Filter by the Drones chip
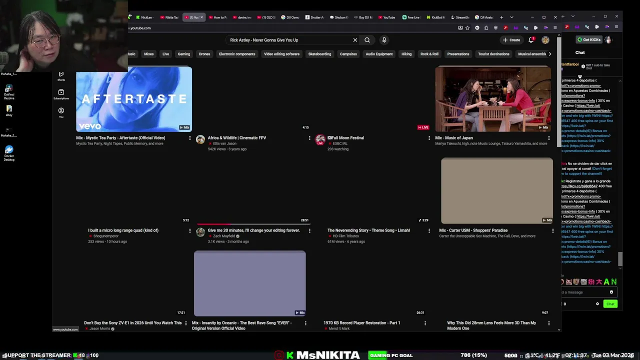 point(204,54)
